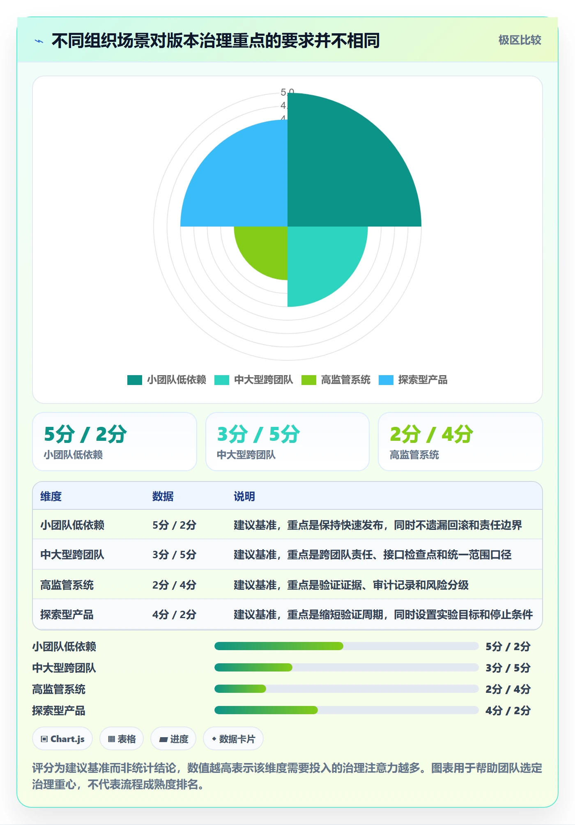
Task: Select the 进度 tag chip
Action: click(173, 739)
